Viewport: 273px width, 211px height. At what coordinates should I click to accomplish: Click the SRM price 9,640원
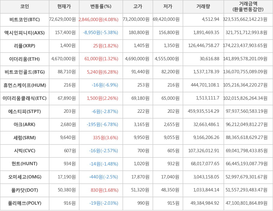68,137
